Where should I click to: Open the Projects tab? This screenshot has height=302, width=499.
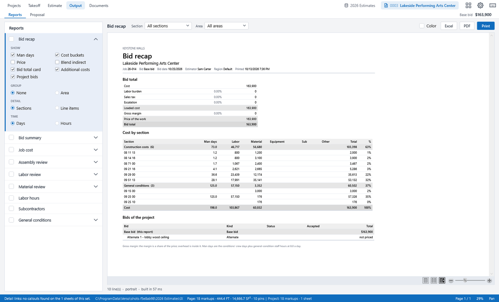coord(14,6)
